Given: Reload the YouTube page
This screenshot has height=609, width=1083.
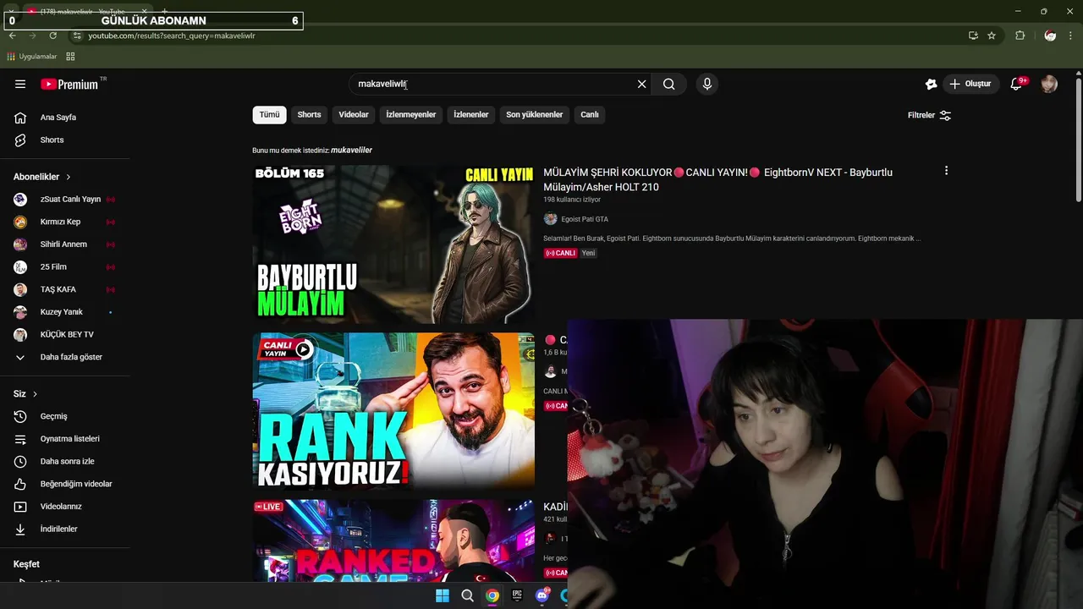Looking at the screenshot, I should point(52,36).
